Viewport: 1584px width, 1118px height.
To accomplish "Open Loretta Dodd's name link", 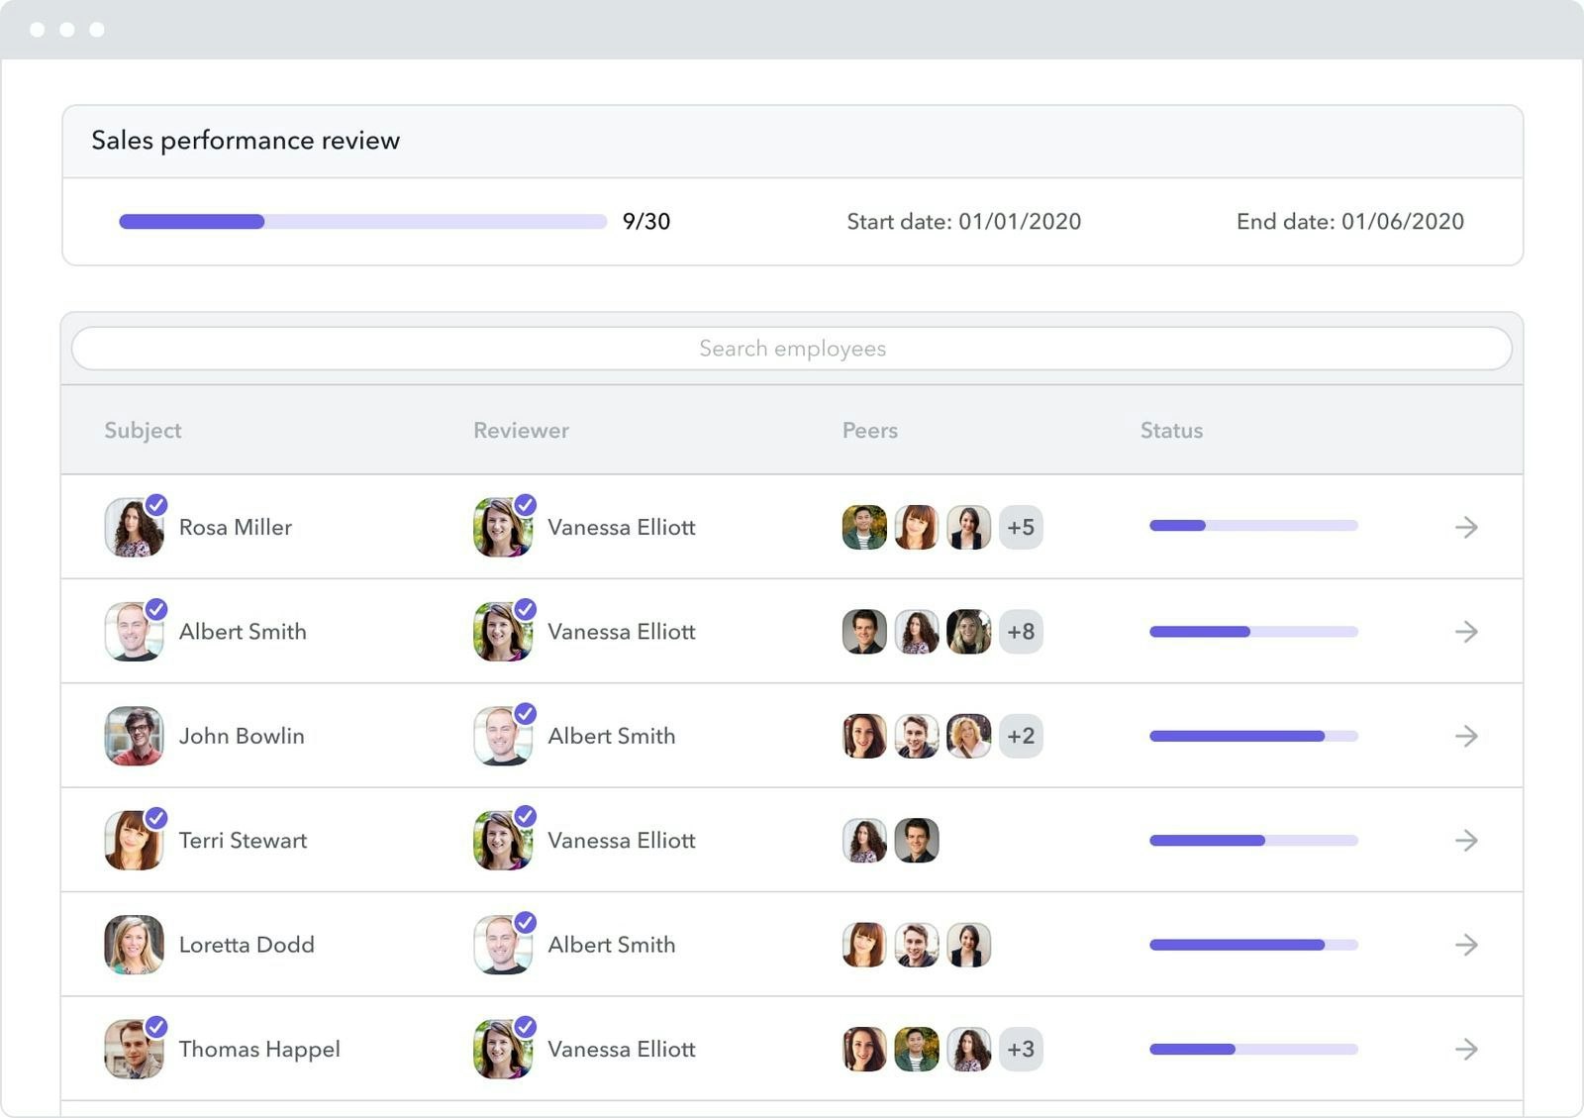I will click(x=247, y=945).
